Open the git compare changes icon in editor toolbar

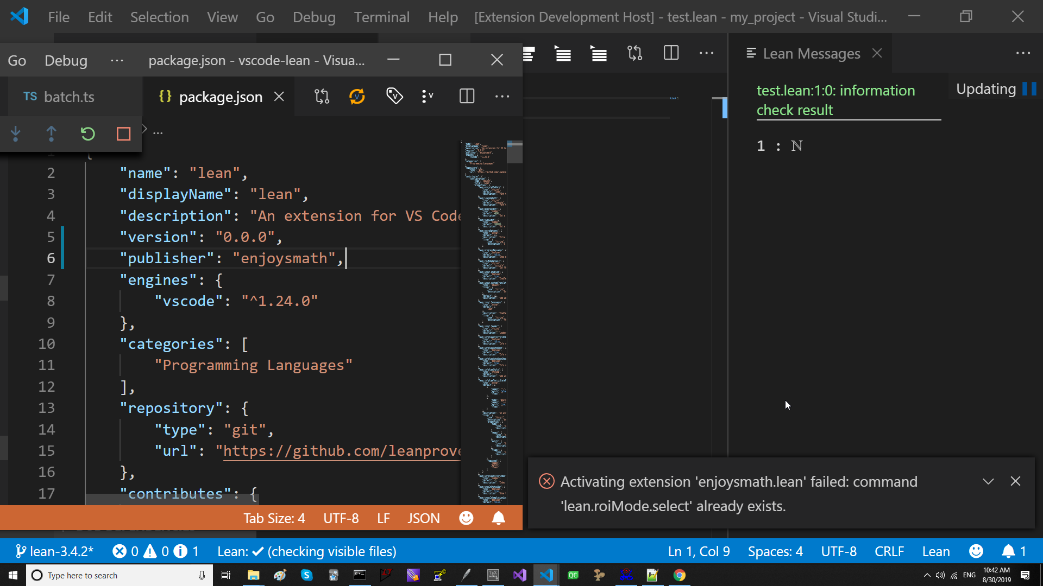click(322, 96)
